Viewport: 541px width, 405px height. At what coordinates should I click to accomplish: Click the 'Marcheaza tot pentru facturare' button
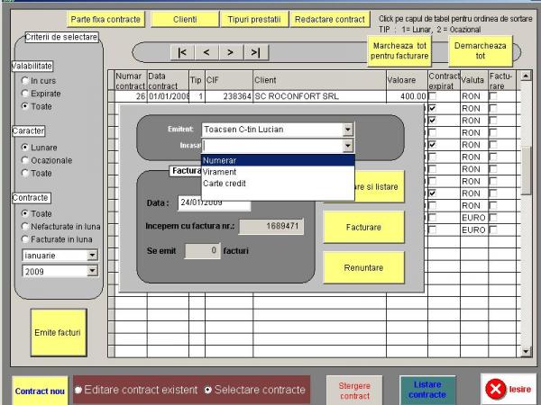pos(398,50)
